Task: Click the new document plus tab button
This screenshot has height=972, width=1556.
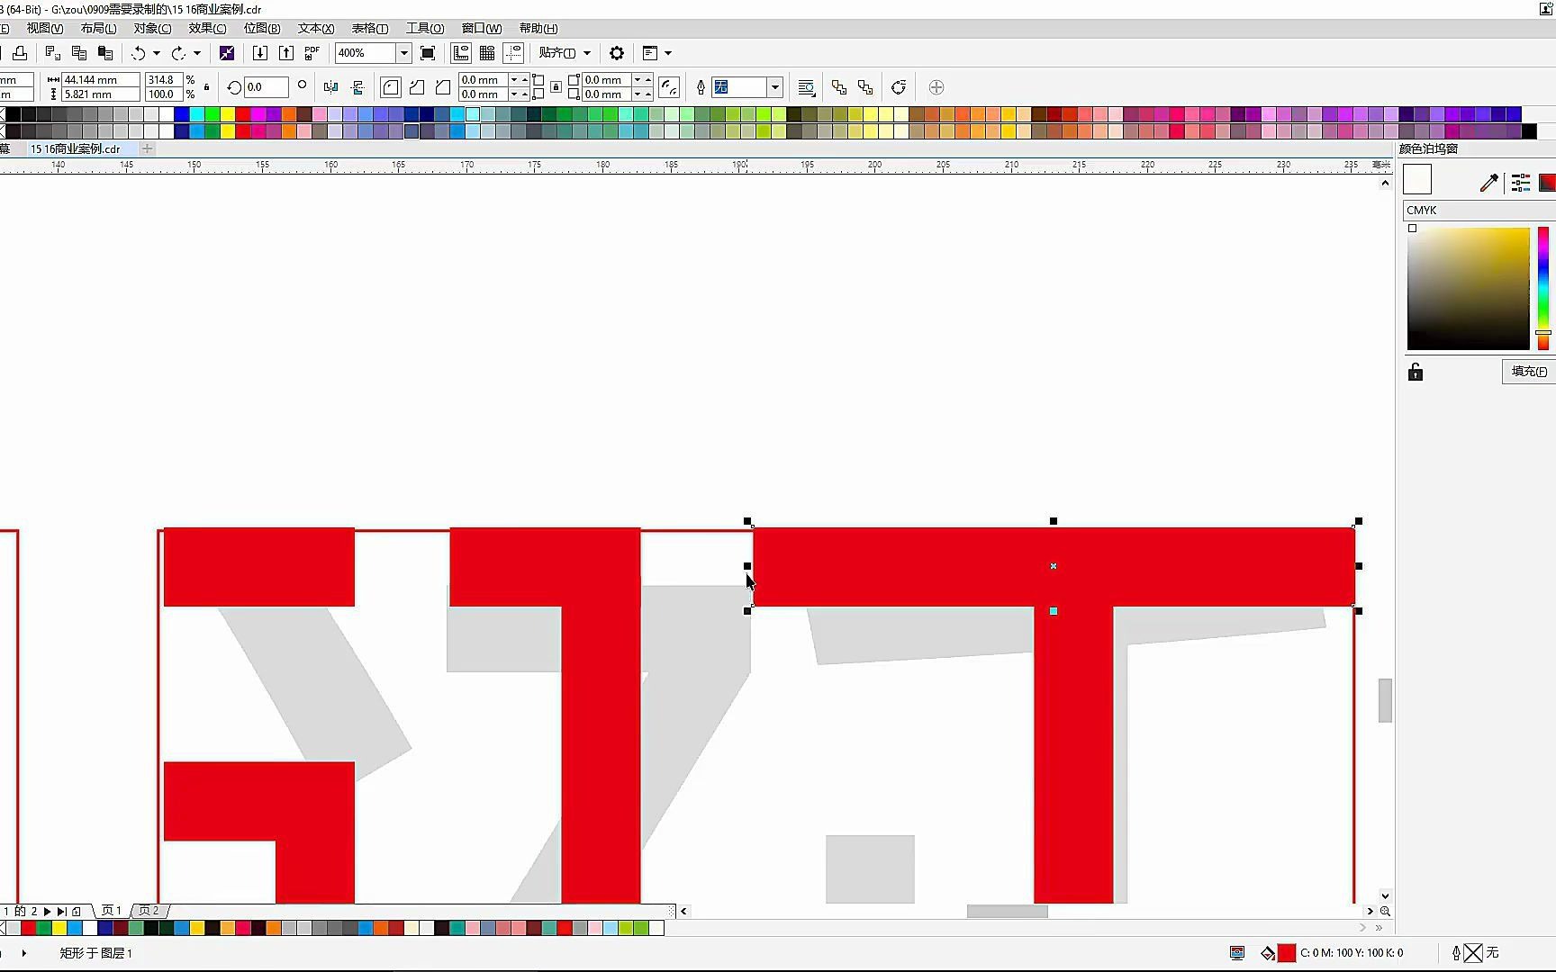Action: coord(148,148)
